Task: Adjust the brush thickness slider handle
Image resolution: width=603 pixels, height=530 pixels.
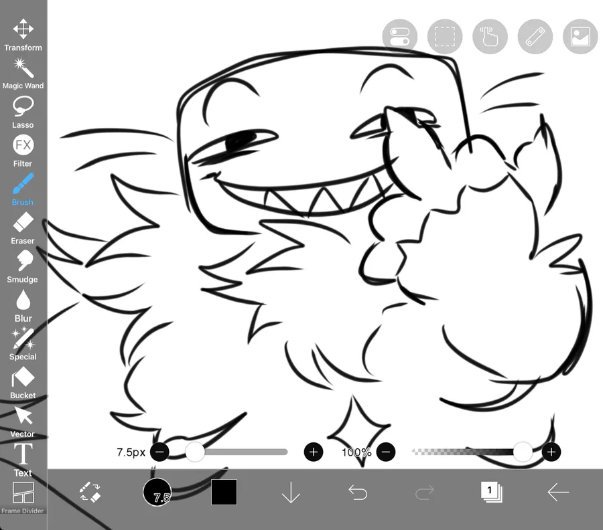Action: pos(195,452)
